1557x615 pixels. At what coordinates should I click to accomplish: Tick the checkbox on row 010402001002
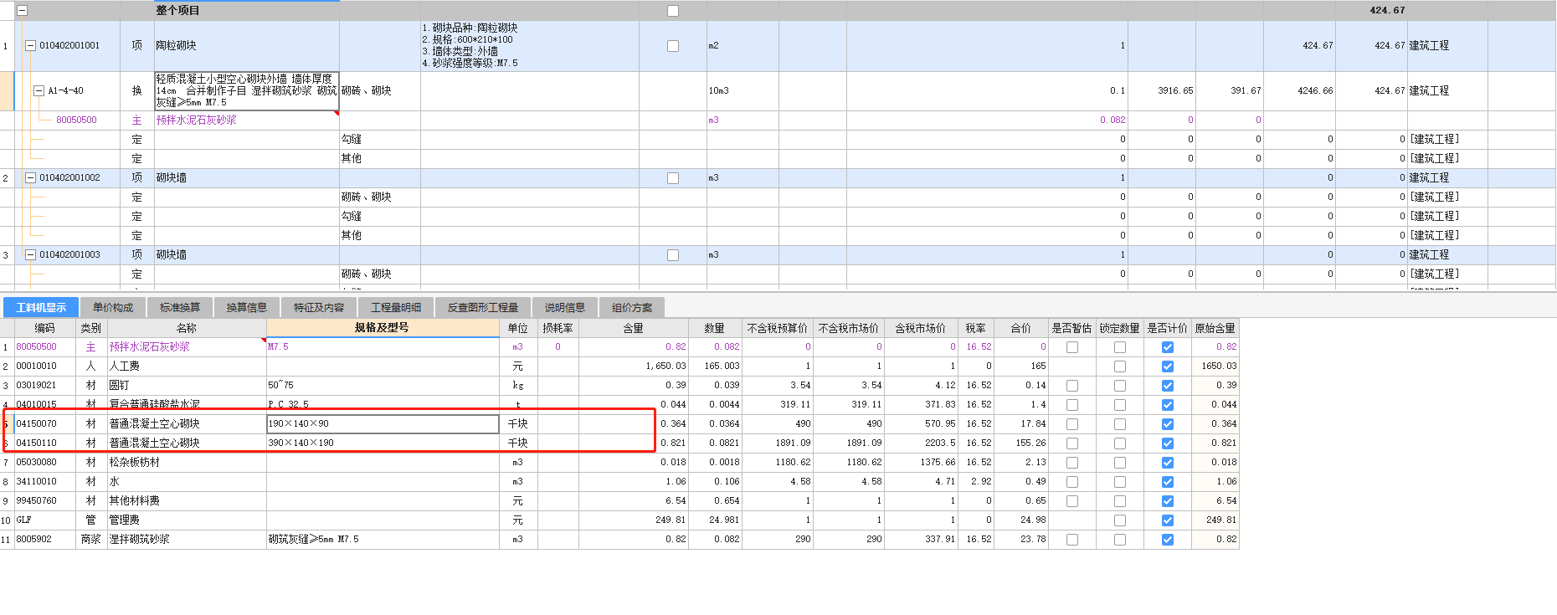point(673,178)
